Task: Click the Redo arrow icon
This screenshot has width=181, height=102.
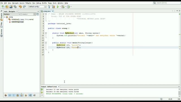Action: coord(24,7)
